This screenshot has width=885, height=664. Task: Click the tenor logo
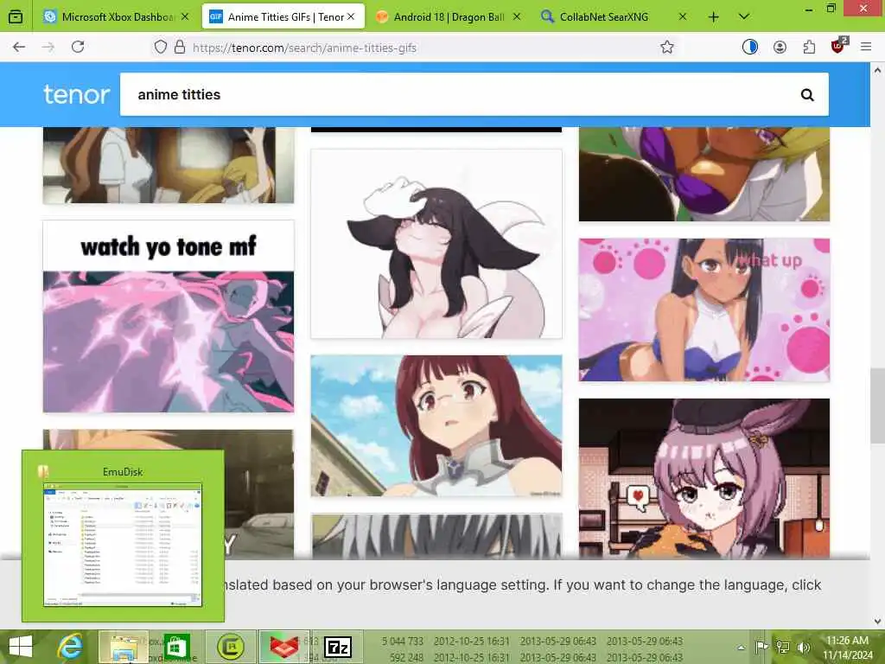tap(76, 94)
